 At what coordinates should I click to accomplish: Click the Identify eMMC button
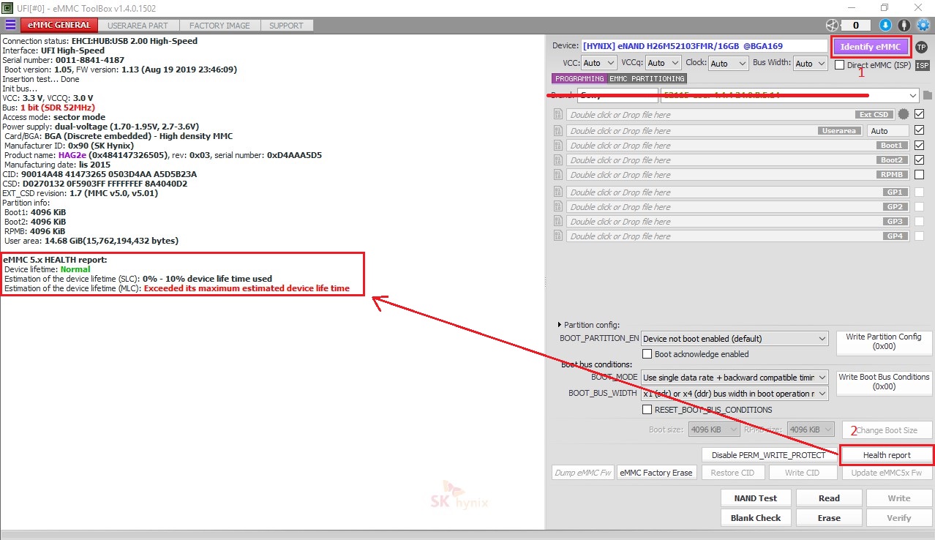tap(871, 47)
